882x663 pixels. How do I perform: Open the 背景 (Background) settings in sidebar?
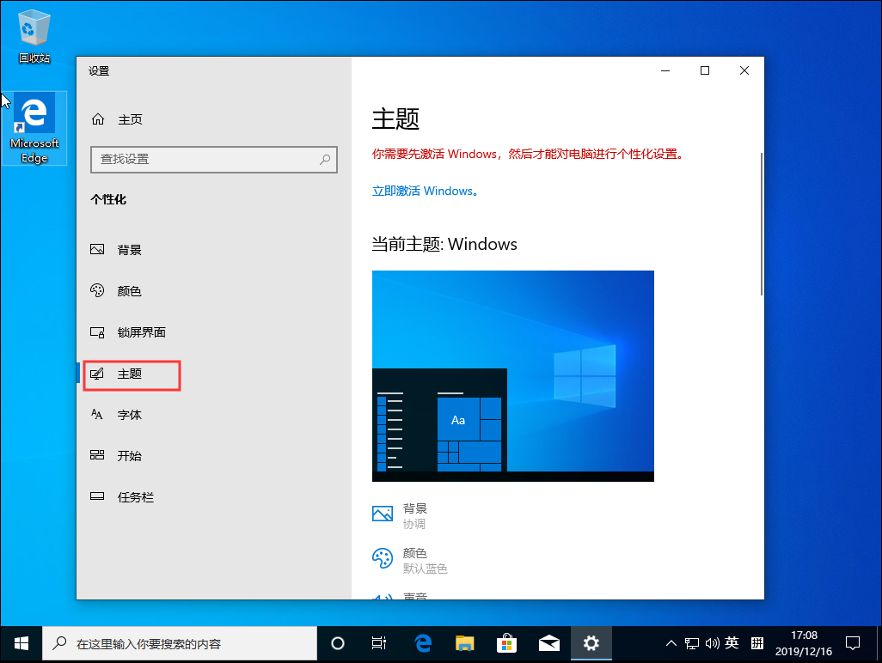(128, 249)
